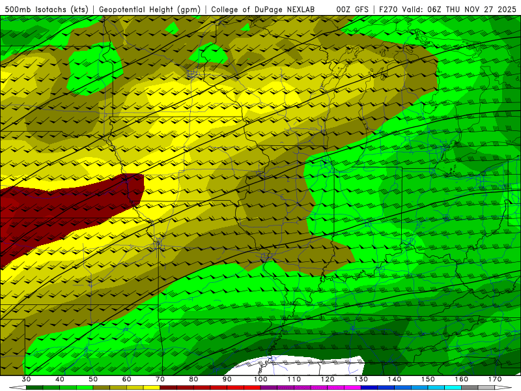Click the dark blue swatch right of 130

point(369,388)
